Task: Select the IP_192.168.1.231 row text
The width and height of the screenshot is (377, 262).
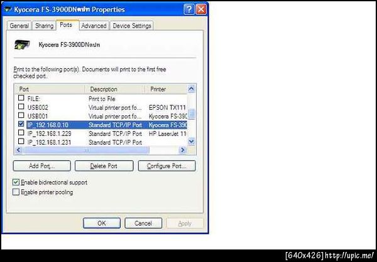Action: pyautogui.click(x=49, y=142)
